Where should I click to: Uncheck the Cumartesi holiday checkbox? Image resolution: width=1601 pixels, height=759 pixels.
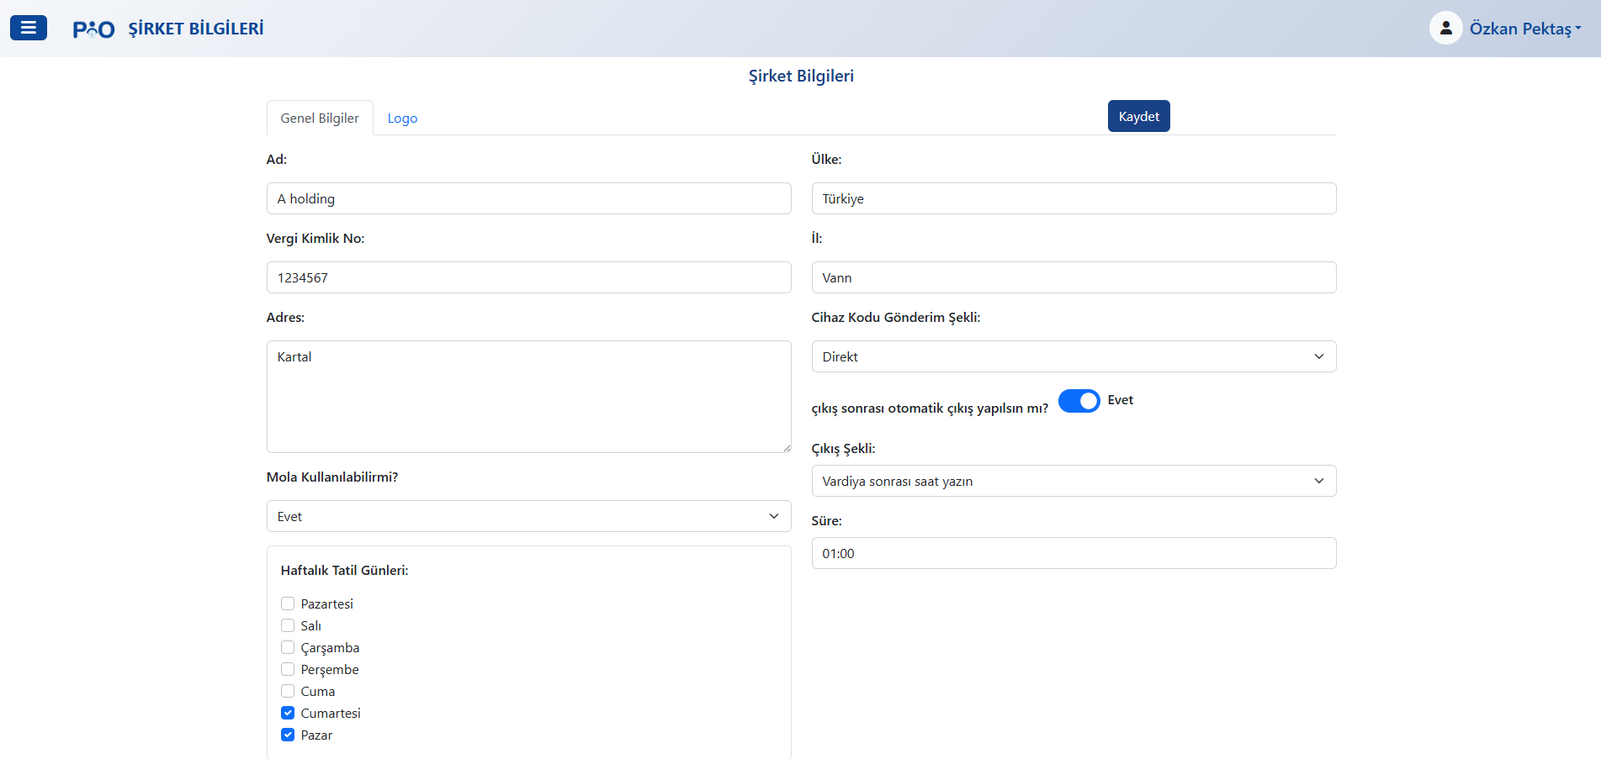[x=288, y=713]
